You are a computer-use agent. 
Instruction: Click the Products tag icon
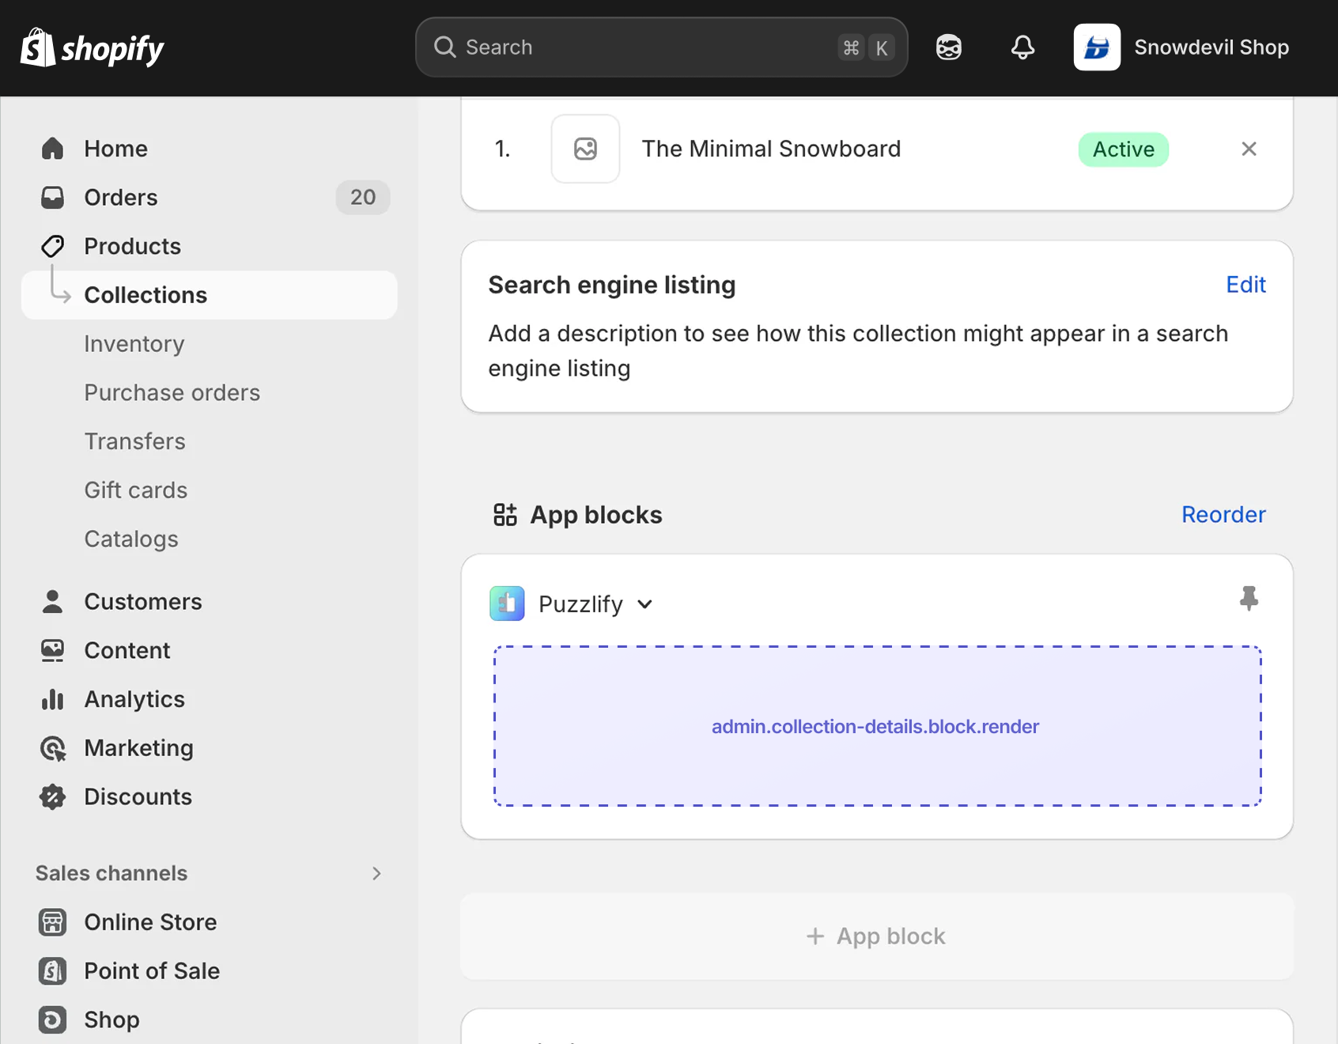point(52,246)
